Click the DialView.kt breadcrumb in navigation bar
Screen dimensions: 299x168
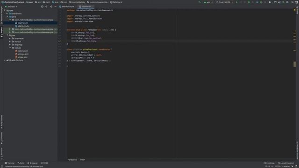coord(116,2)
